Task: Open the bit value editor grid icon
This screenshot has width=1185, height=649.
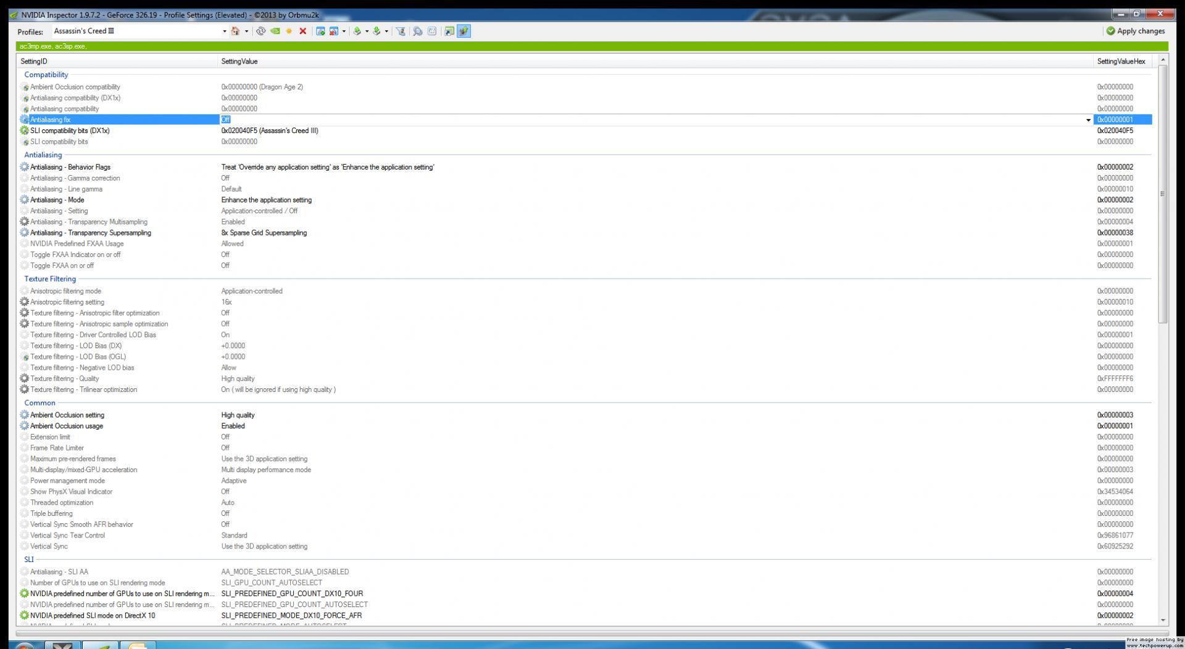Action: pos(432,31)
